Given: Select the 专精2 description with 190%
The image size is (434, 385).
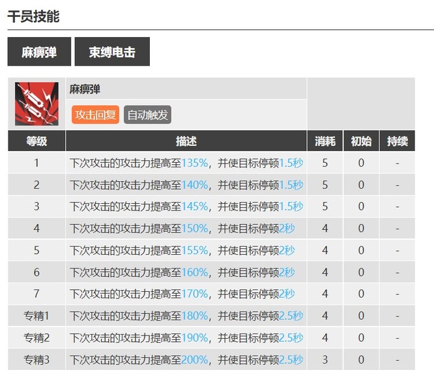Looking at the screenshot, I should point(186,337).
